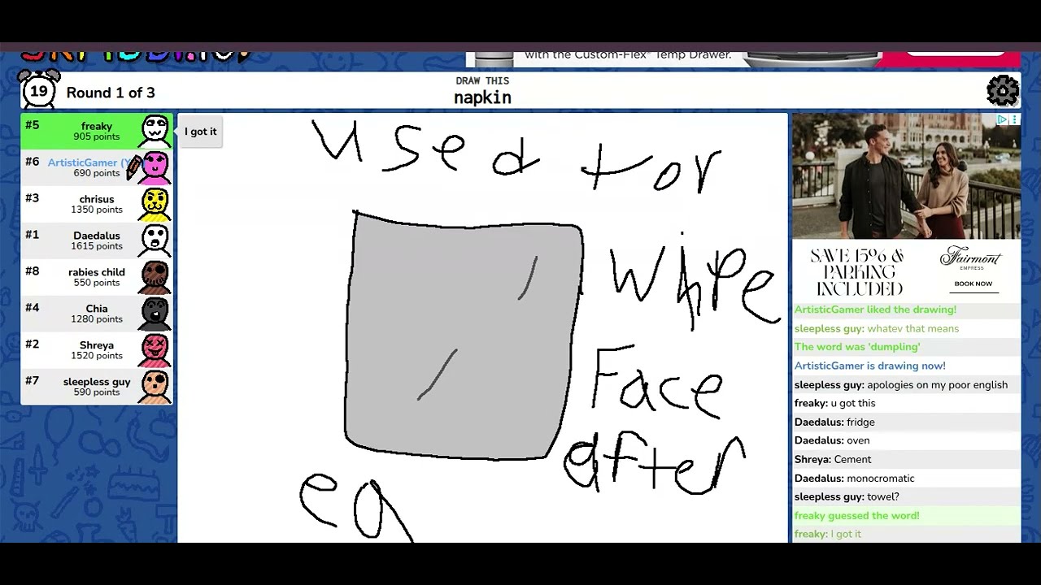Click the BOOK NOW button in Fairmont ad
This screenshot has height=585, width=1041.
(x=973, y=284)
